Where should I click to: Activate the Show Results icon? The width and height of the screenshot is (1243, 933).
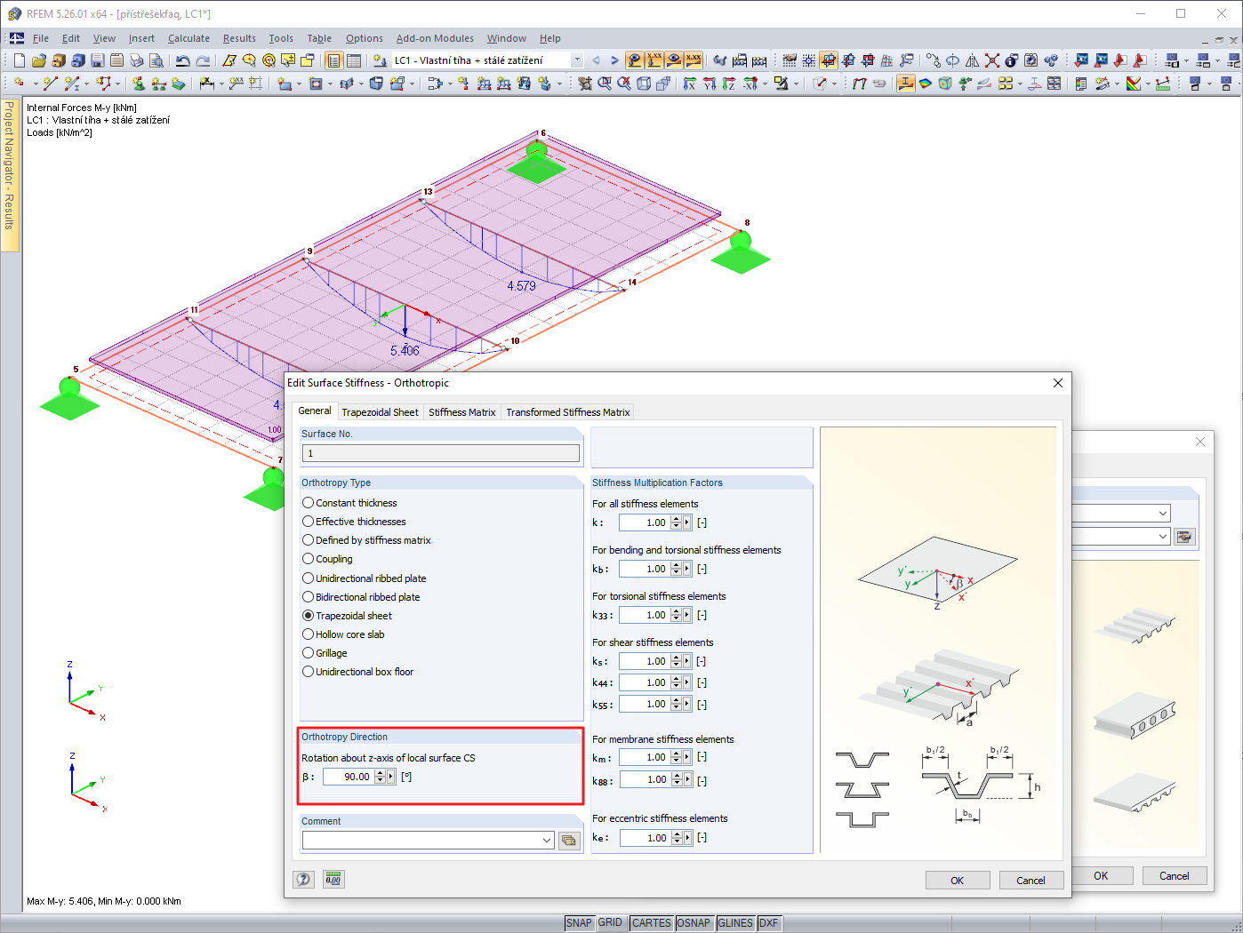[x=906, y=83]
